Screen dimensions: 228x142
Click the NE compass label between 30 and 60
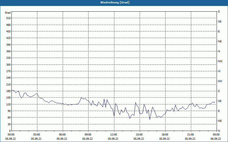[x=220, y=121]
